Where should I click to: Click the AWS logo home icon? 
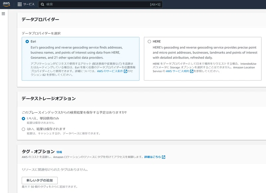6,4
